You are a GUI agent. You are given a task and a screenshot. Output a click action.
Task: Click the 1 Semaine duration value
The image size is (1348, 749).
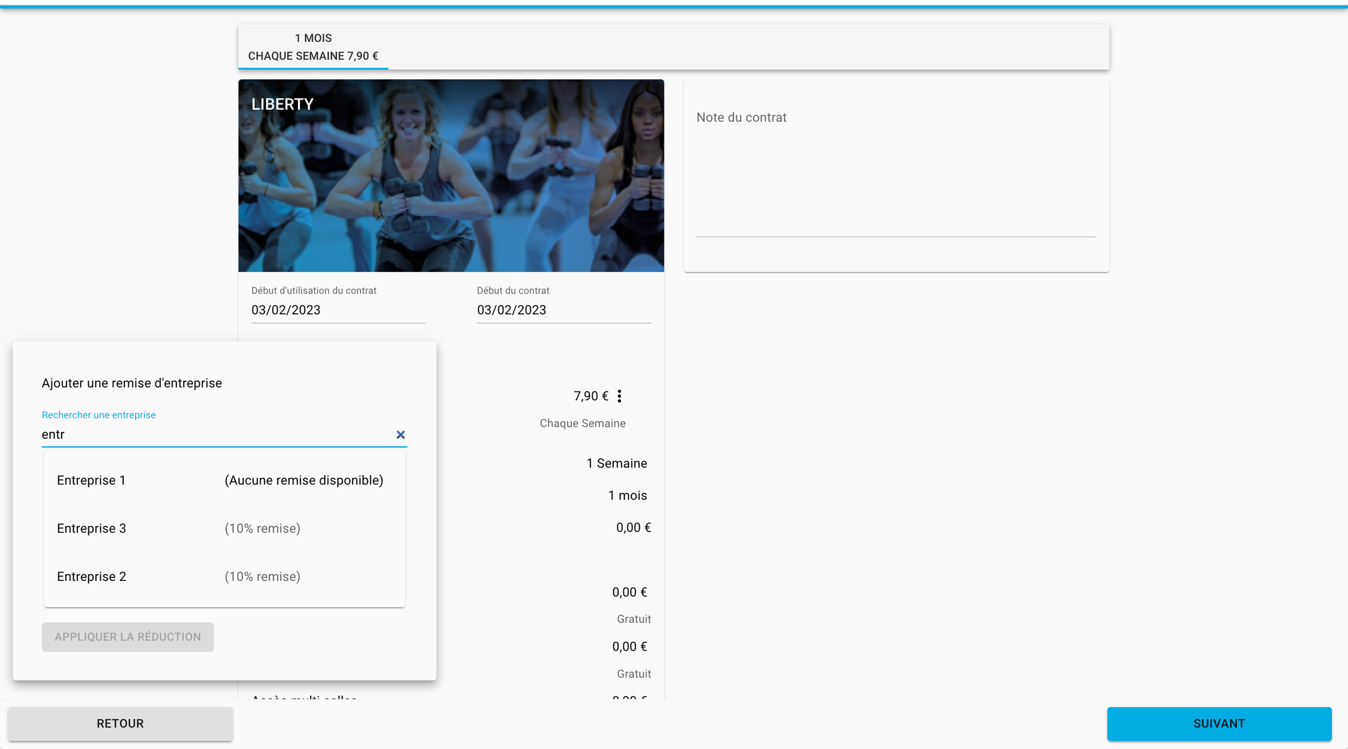point(616,464)
